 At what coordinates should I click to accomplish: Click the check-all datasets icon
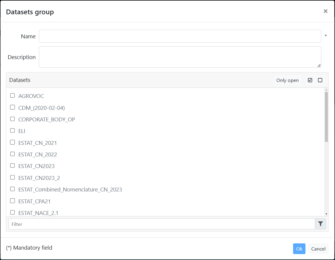coord(310,80)
